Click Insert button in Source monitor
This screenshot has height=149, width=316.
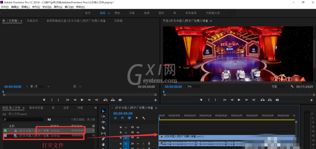pos(106,100)
